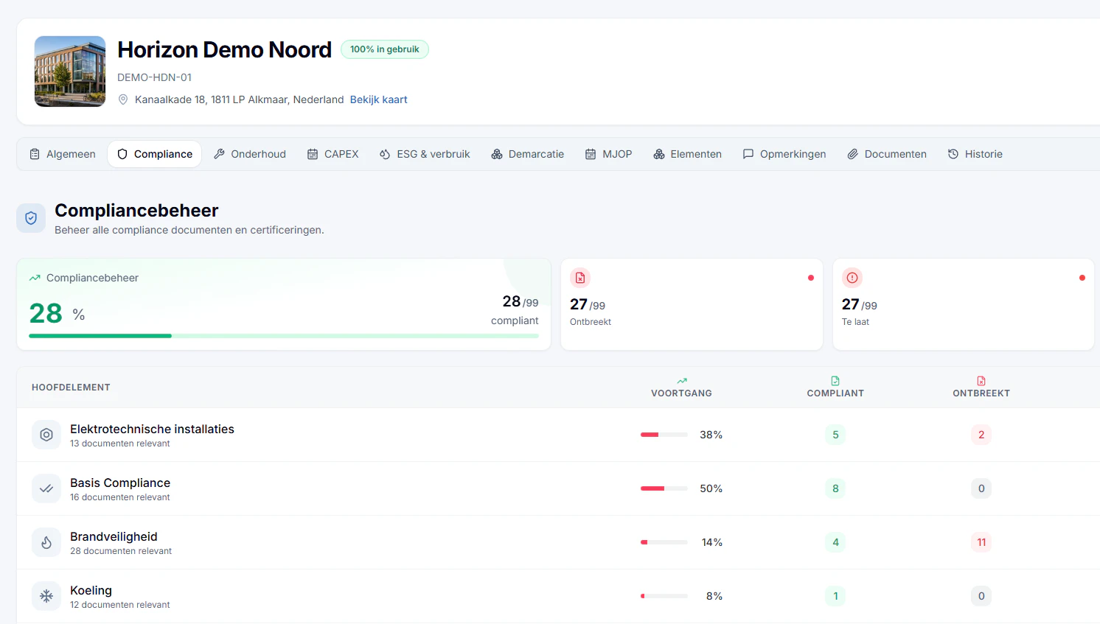Click the red Ontbreekt document icon

[x=580, y=278]
